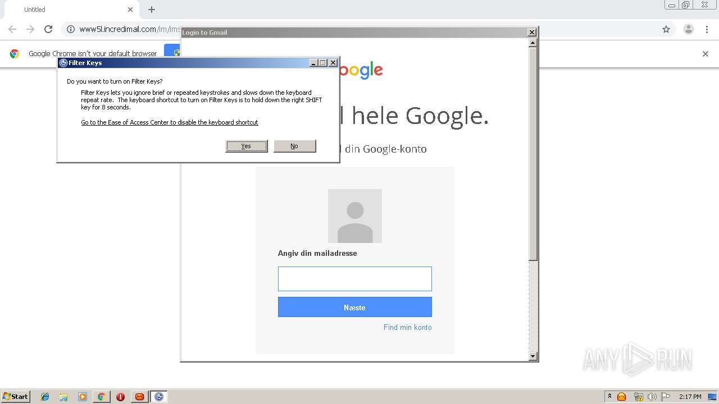Viewport: 719px width, 404px height.
Task: Click the profile avatar placeholder image
Action: 355,216
